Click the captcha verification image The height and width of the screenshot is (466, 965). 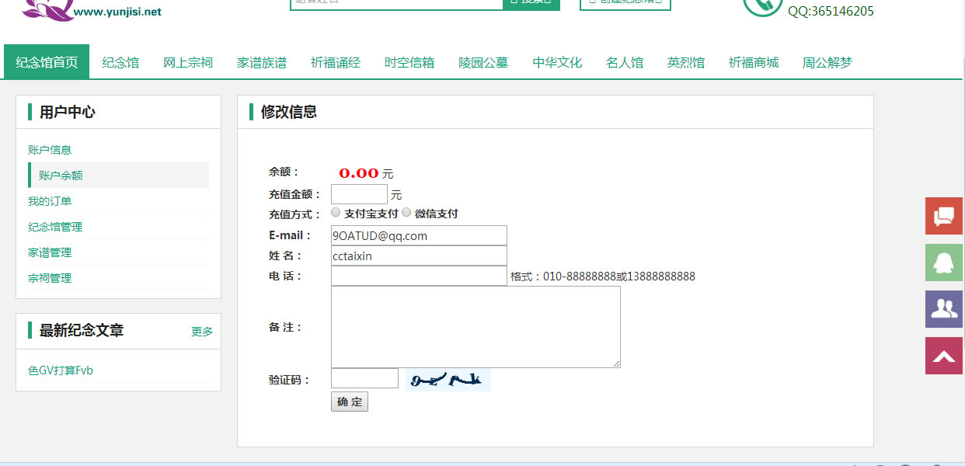pos(448,379)
